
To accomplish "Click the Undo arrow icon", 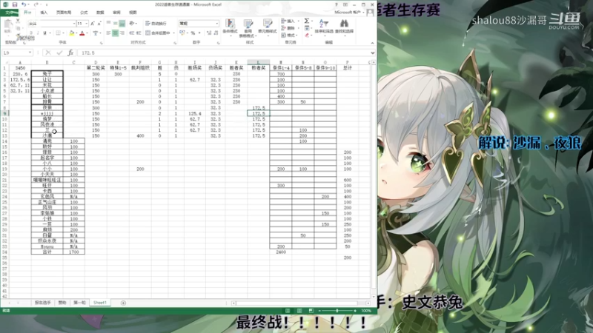I will (x=24, y=4).
